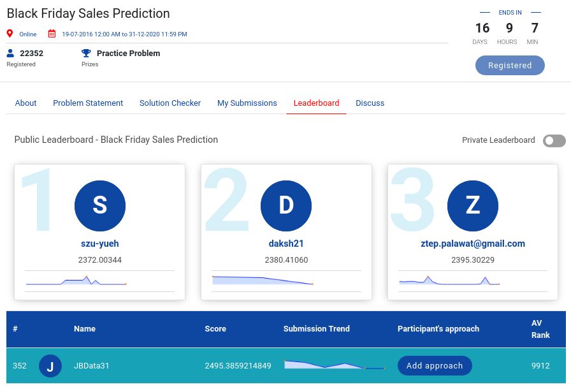571x387 pixels.
Task: Click the Z avatar of third place
Action: (472, 205)
